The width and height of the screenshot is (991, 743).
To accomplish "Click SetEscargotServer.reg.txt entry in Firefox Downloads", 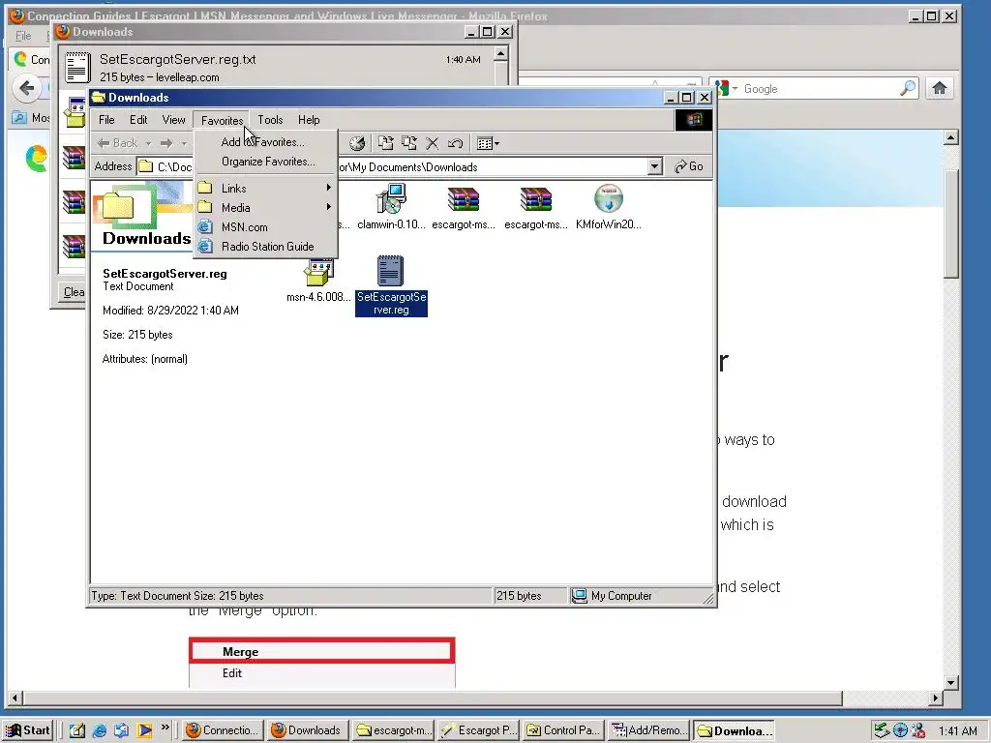I will [x=277, y=68].
